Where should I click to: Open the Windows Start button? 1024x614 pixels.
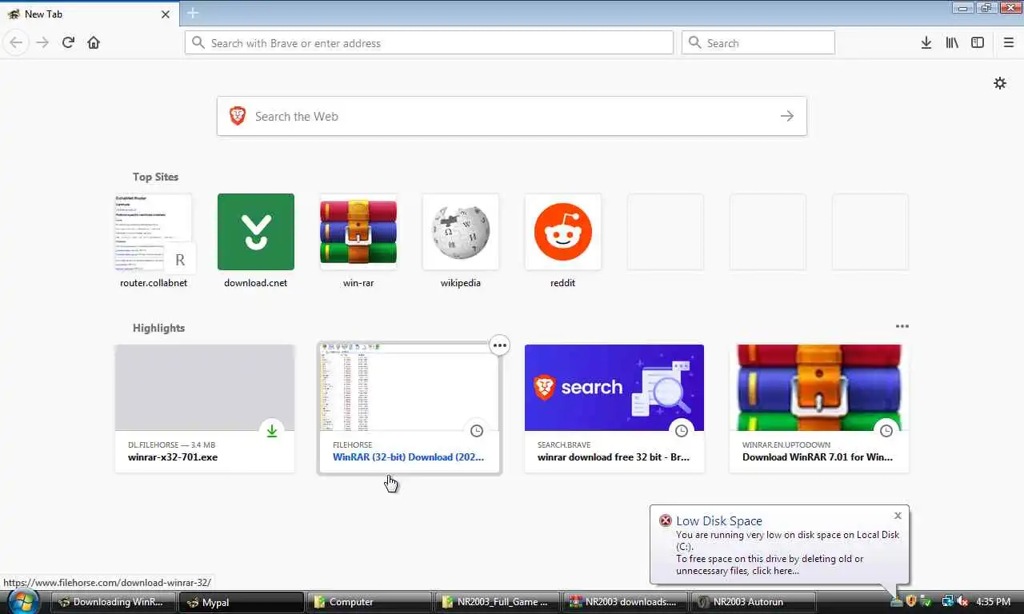tap(22, 601)
